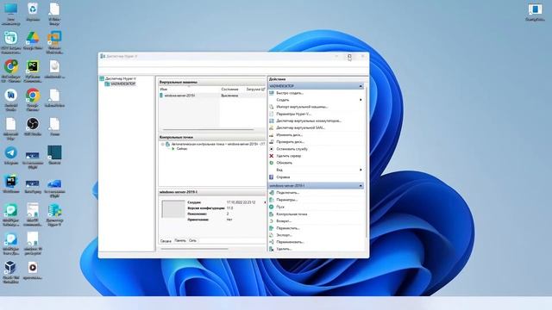Click the green Обновить (Refresh) icon
Screen dimensions: 552x310
[x=272, y=163]
